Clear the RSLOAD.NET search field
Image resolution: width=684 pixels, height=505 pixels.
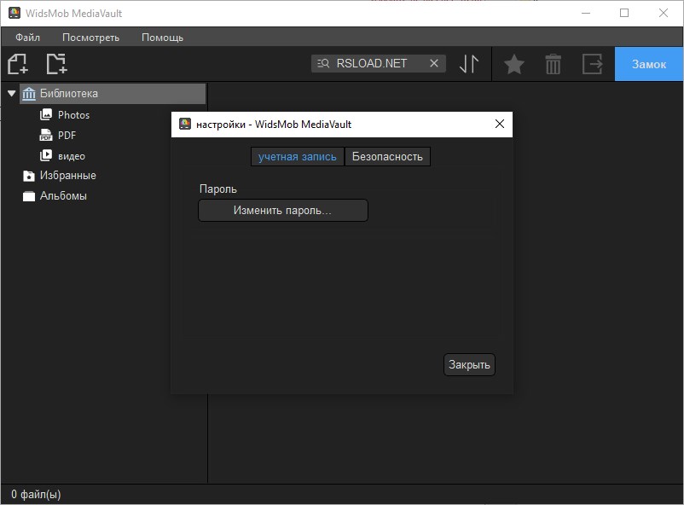(434, 62)
